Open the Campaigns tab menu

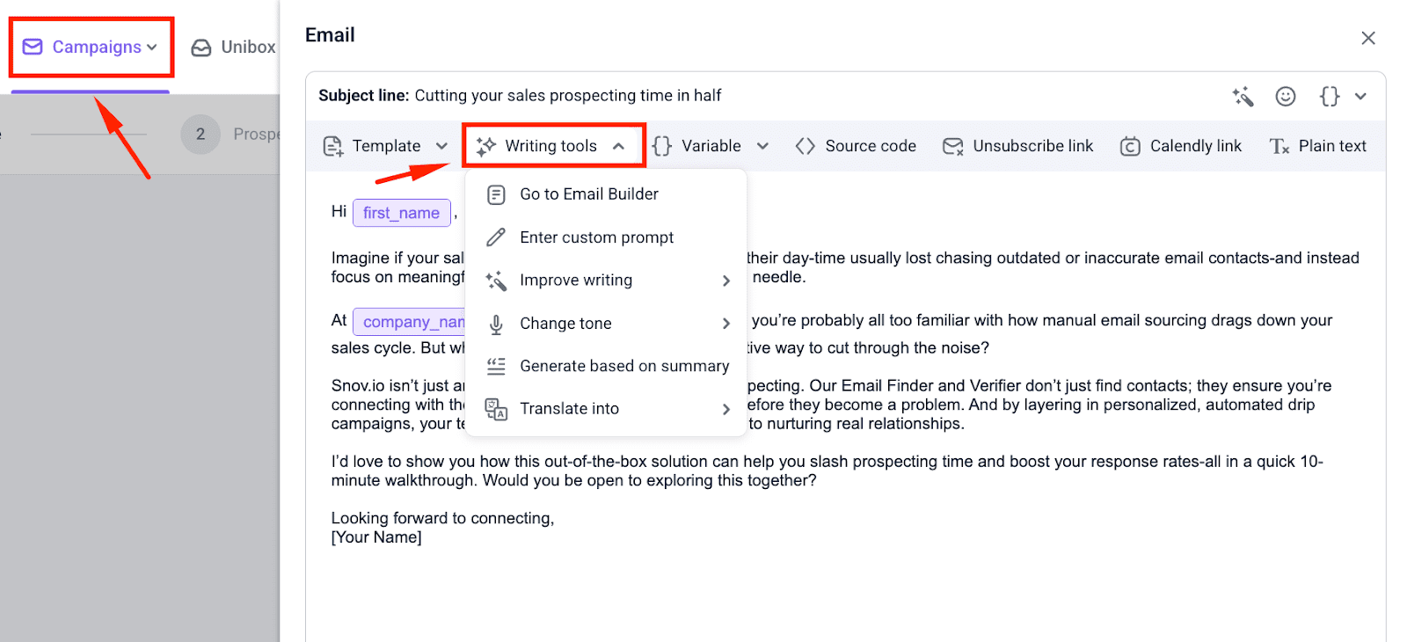tap(91, 47)
